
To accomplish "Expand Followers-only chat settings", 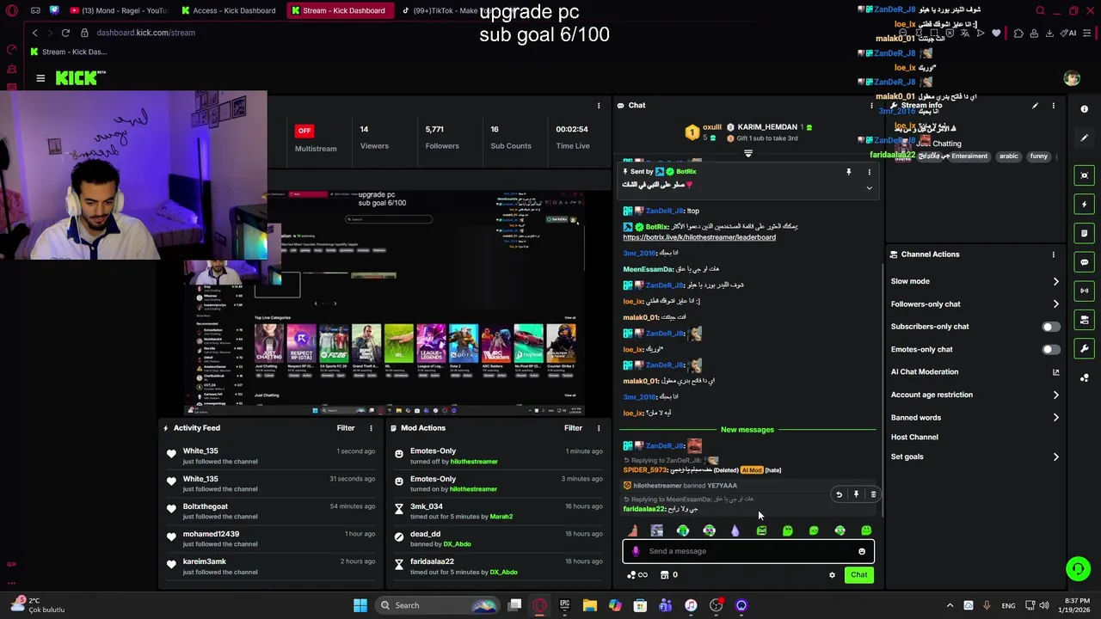I will (1056, 303).
